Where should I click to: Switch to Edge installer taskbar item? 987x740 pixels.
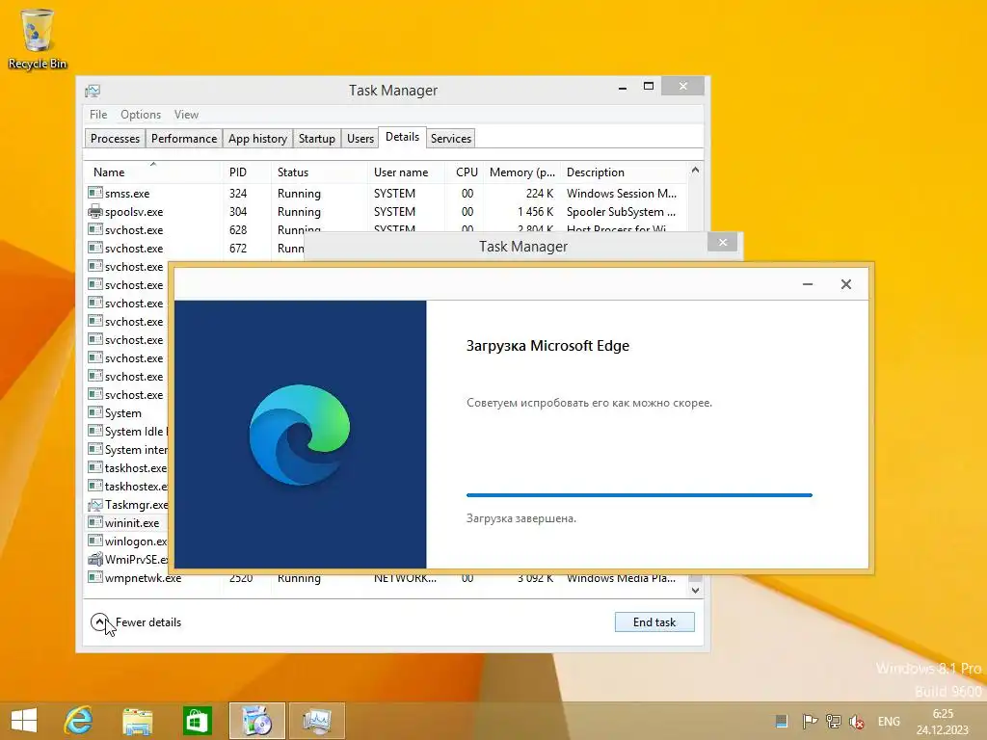coord(256,721)
